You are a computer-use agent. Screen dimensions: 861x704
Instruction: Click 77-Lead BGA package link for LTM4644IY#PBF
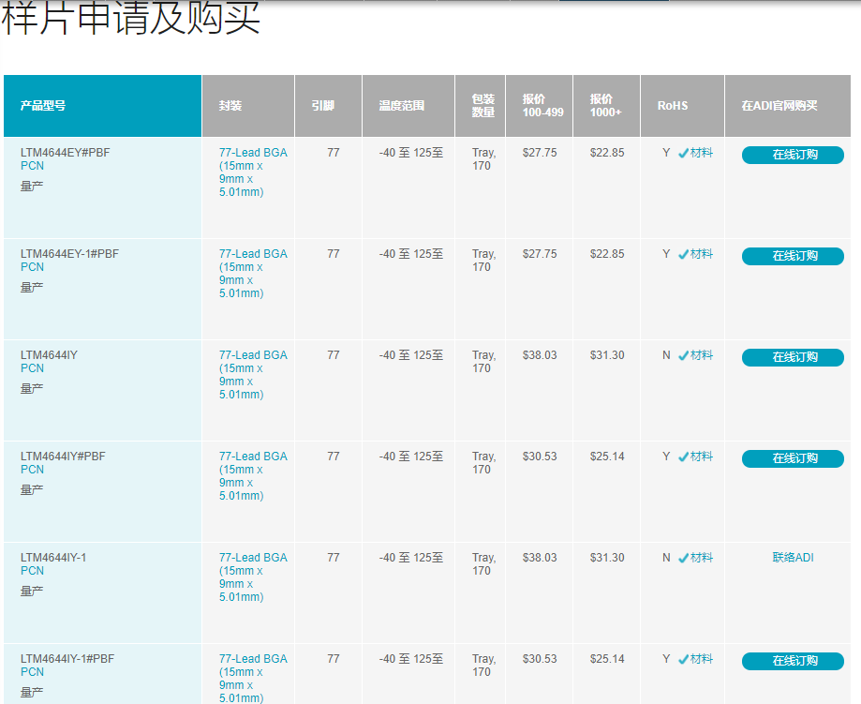tap(253, 475)
